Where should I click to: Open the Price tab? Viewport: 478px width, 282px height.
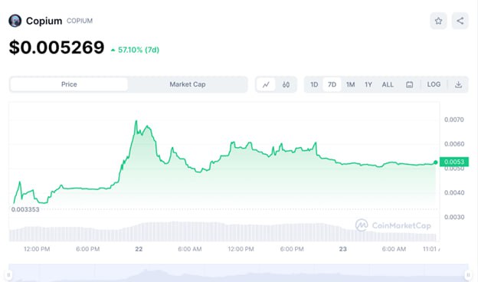click(x=69, y=84)
